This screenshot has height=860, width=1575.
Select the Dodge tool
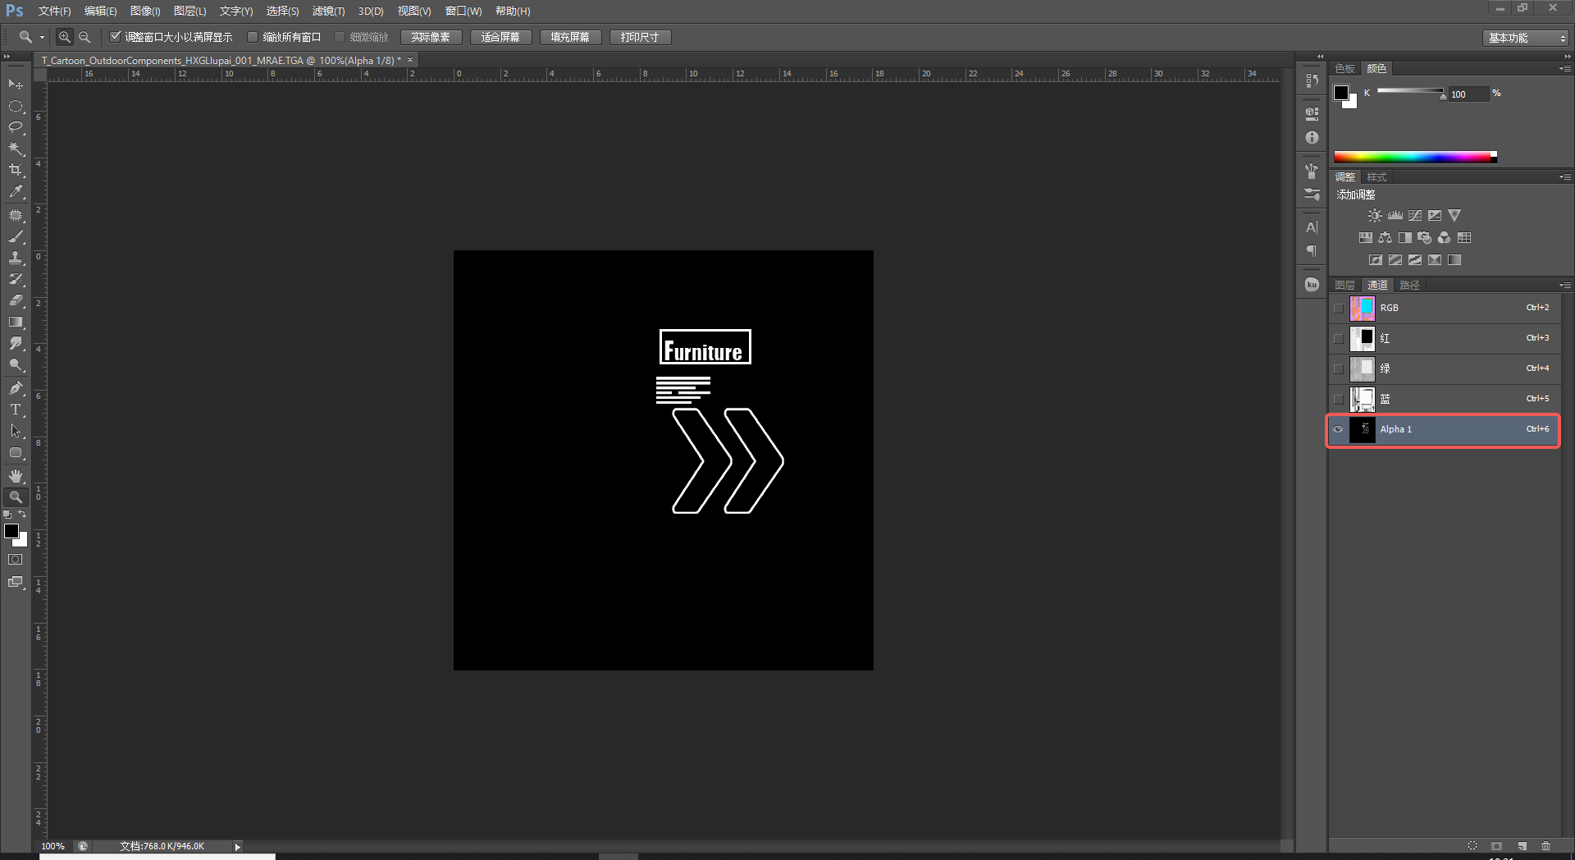[x=16, y=364]
